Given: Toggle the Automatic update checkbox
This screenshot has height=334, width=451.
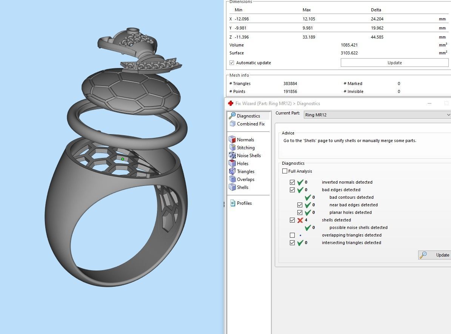Looking at the screenshot, I should (232, 63).
